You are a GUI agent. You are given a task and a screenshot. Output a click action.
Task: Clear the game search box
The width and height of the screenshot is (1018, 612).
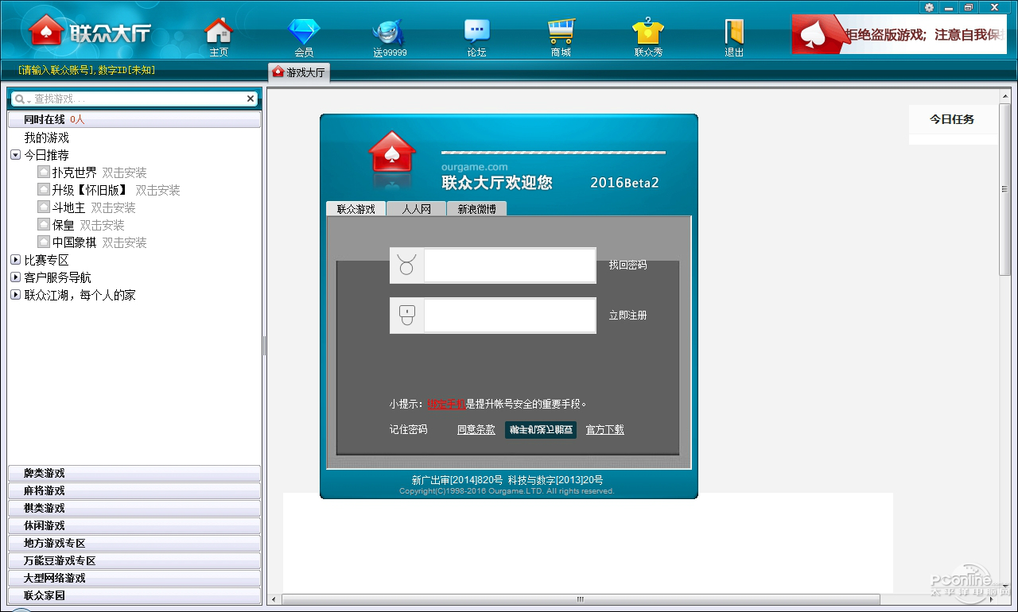click(x=251, y=99)
